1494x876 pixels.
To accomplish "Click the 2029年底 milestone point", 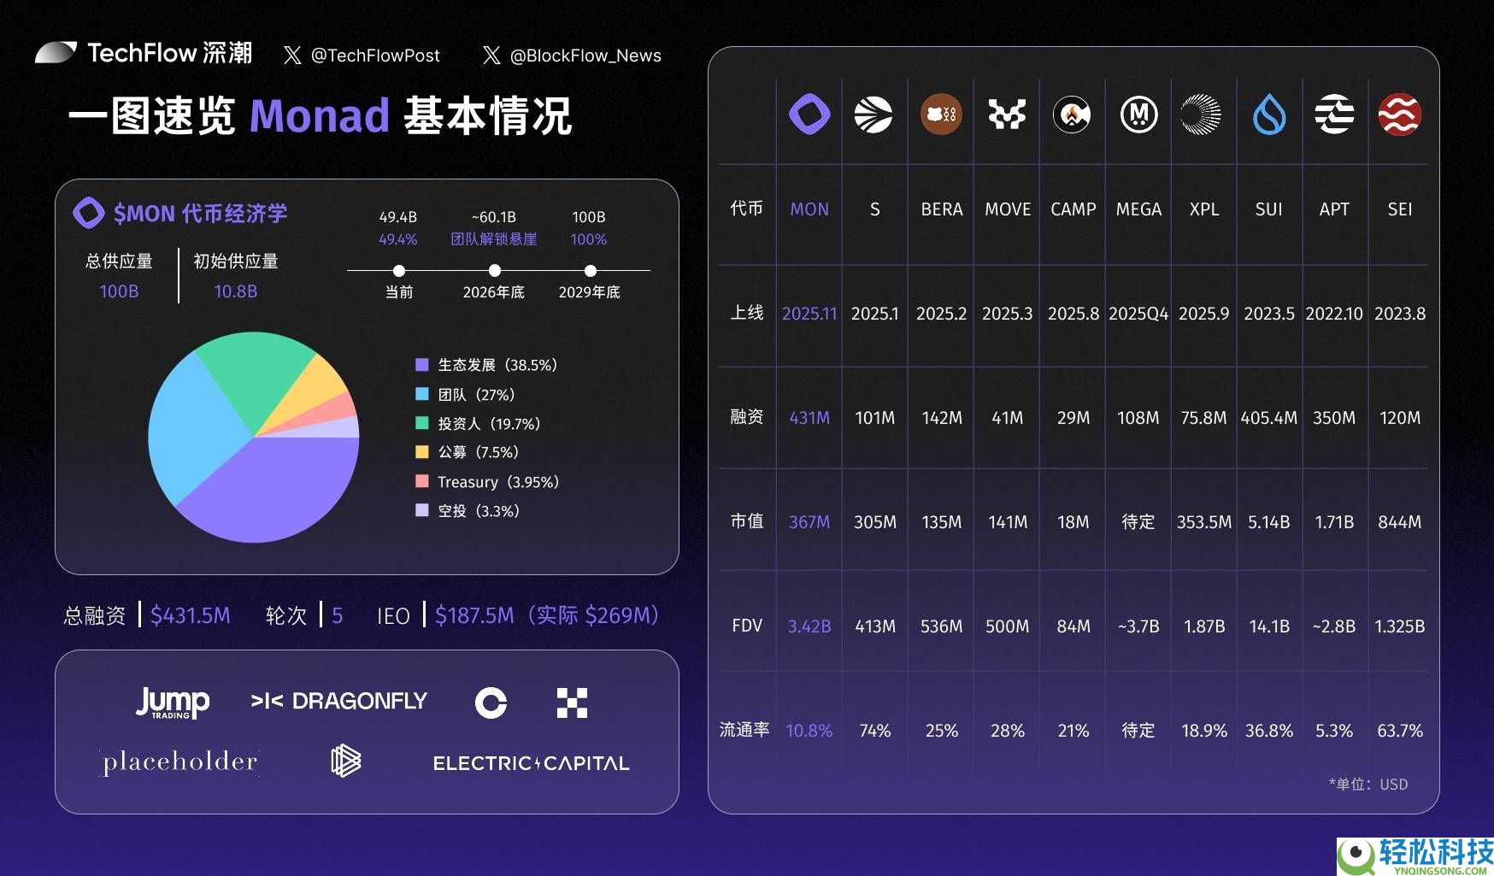I will tap(589, 269).
